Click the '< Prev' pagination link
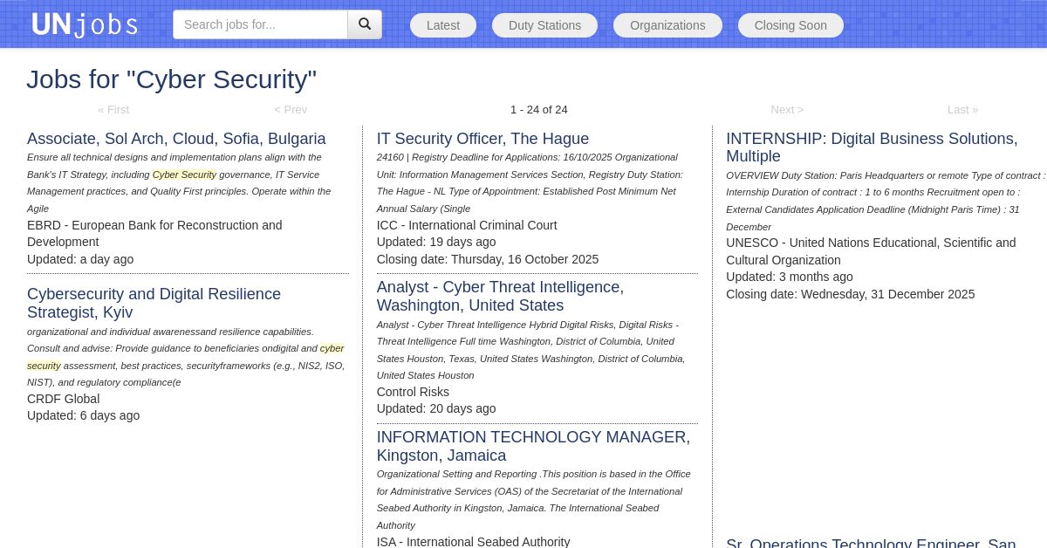 (x=291, y=110)
